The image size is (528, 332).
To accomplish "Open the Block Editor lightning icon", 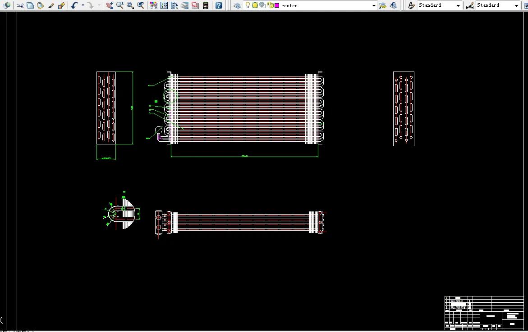I will coord(61,5).
